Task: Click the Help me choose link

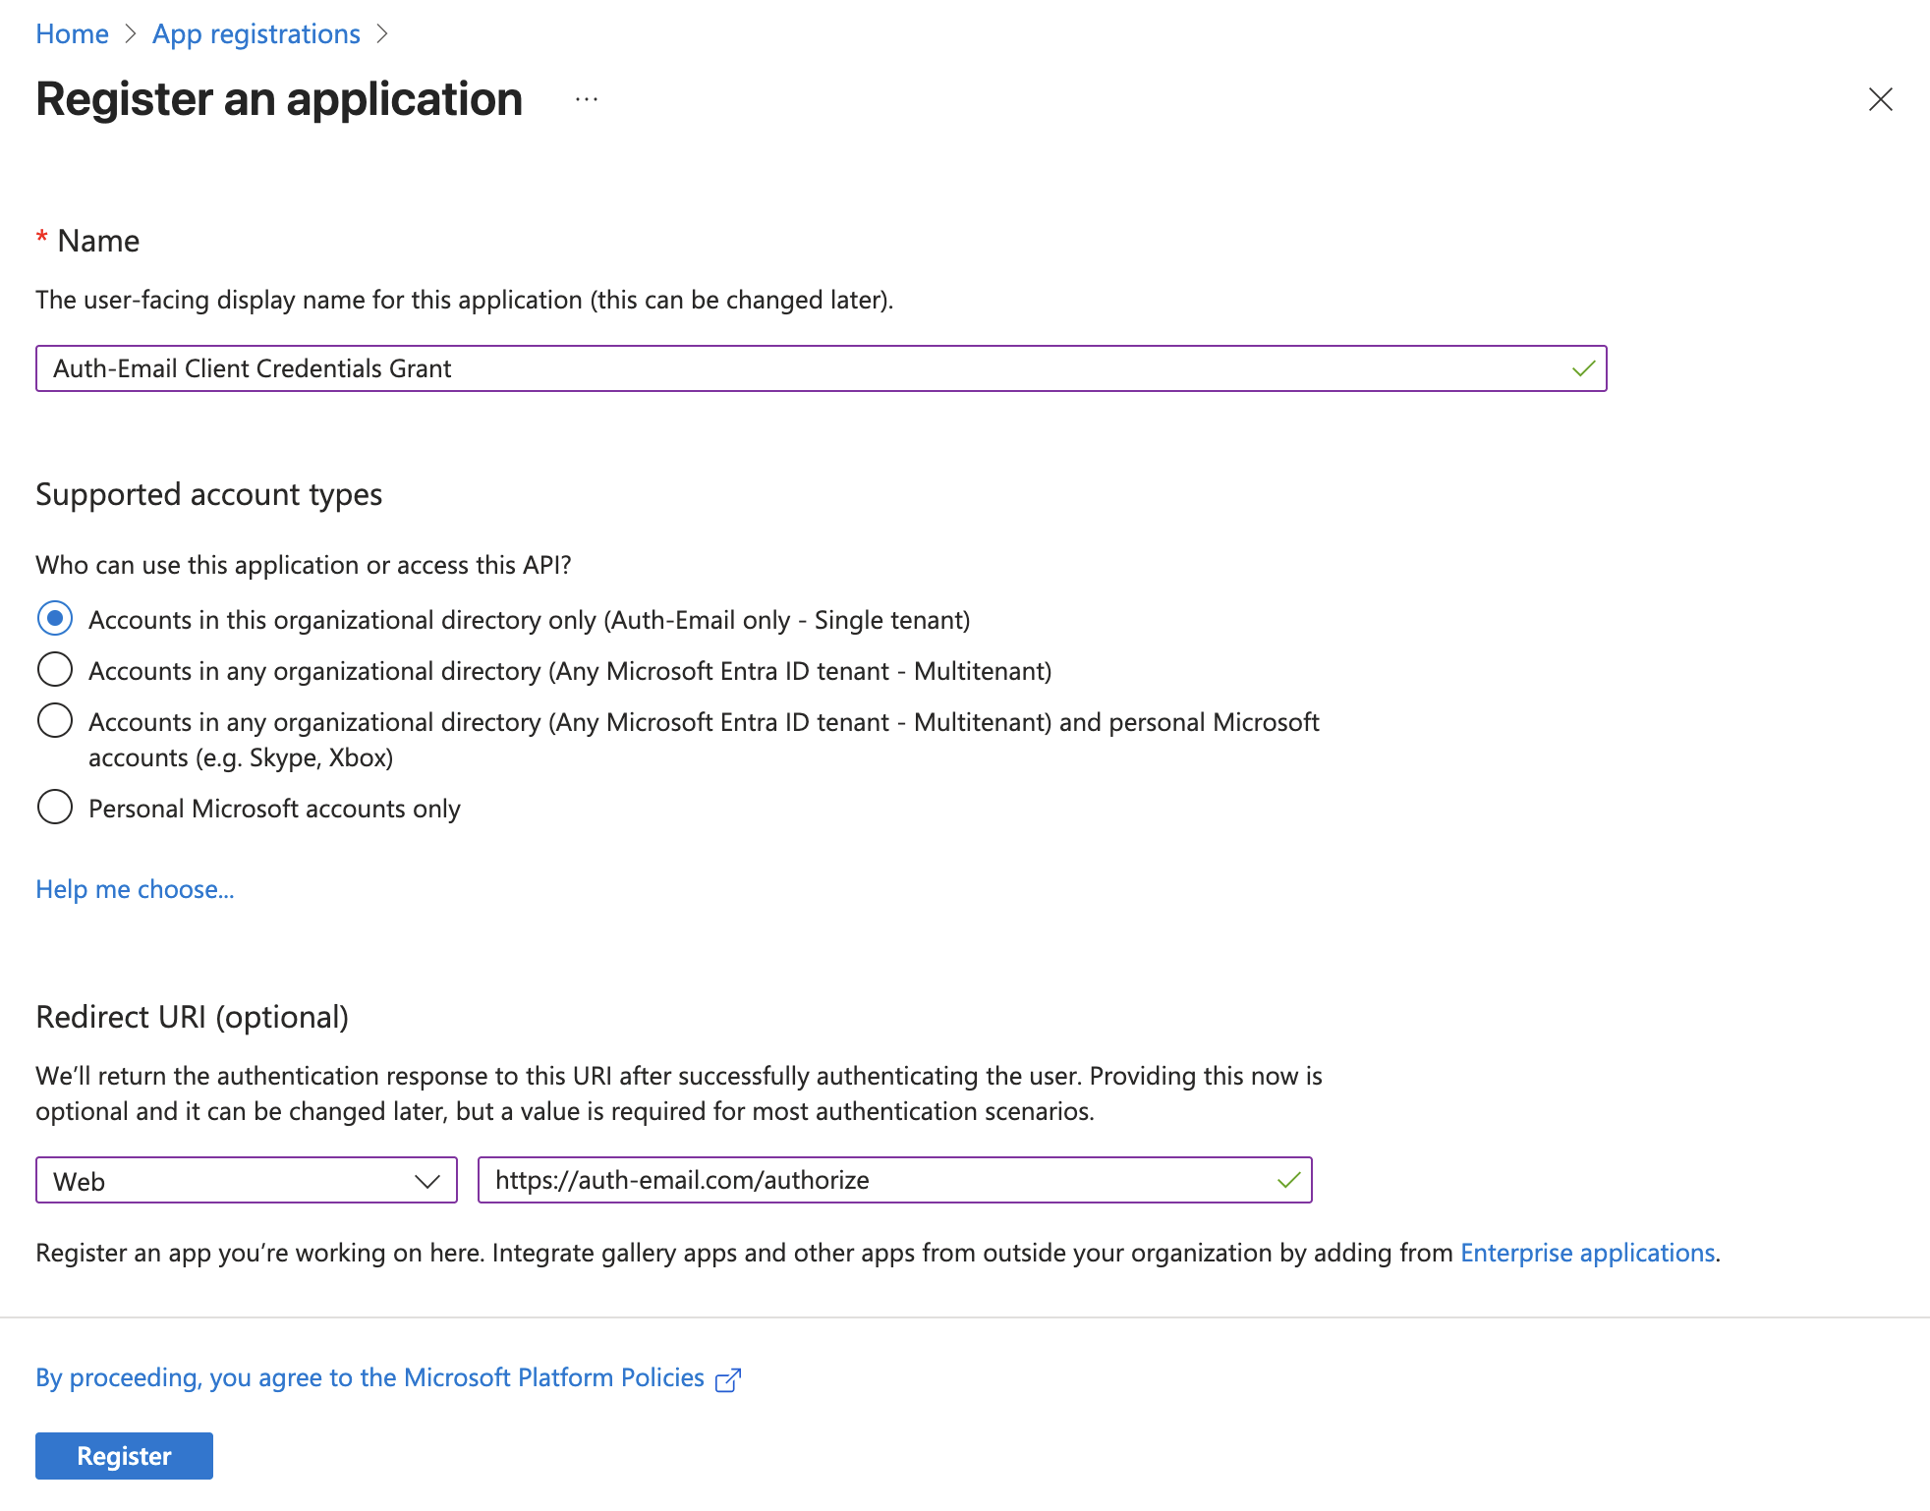Action: coord(135,889)
